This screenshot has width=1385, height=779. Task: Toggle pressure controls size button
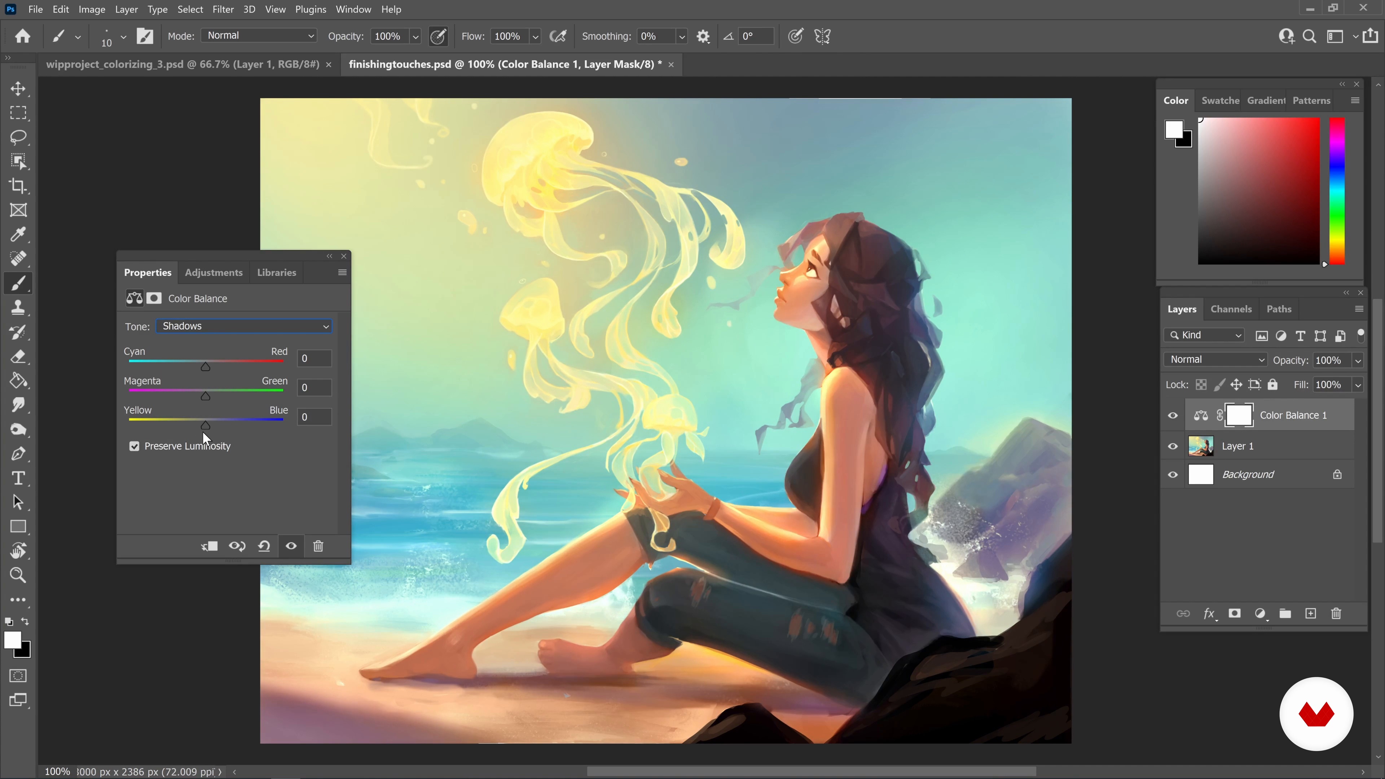coord(795,36)
